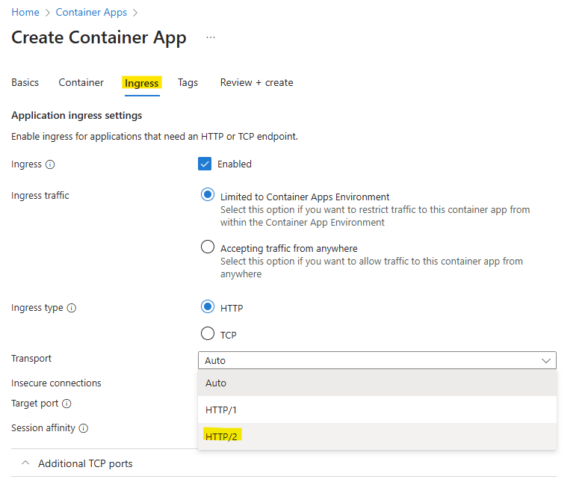
Task: Navigate to Home breadcrumb link
Action: pyautogui.click(x=25, y=13)
